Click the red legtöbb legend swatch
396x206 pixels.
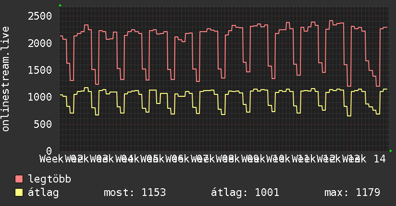(x=19, y=180)
